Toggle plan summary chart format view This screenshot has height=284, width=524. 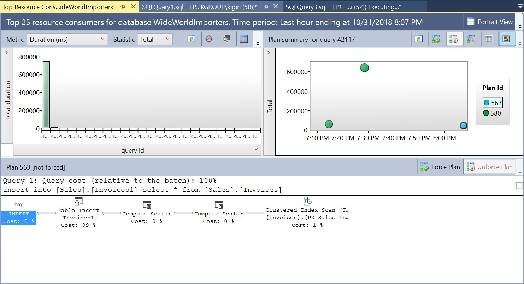pos(506,39)
